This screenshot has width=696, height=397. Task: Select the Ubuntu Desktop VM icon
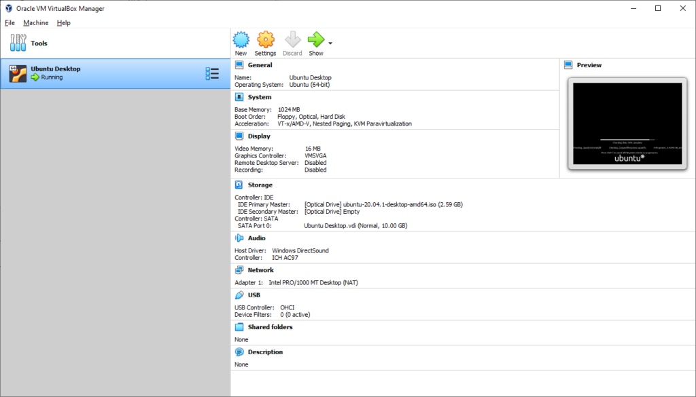[x=18, y=73]
